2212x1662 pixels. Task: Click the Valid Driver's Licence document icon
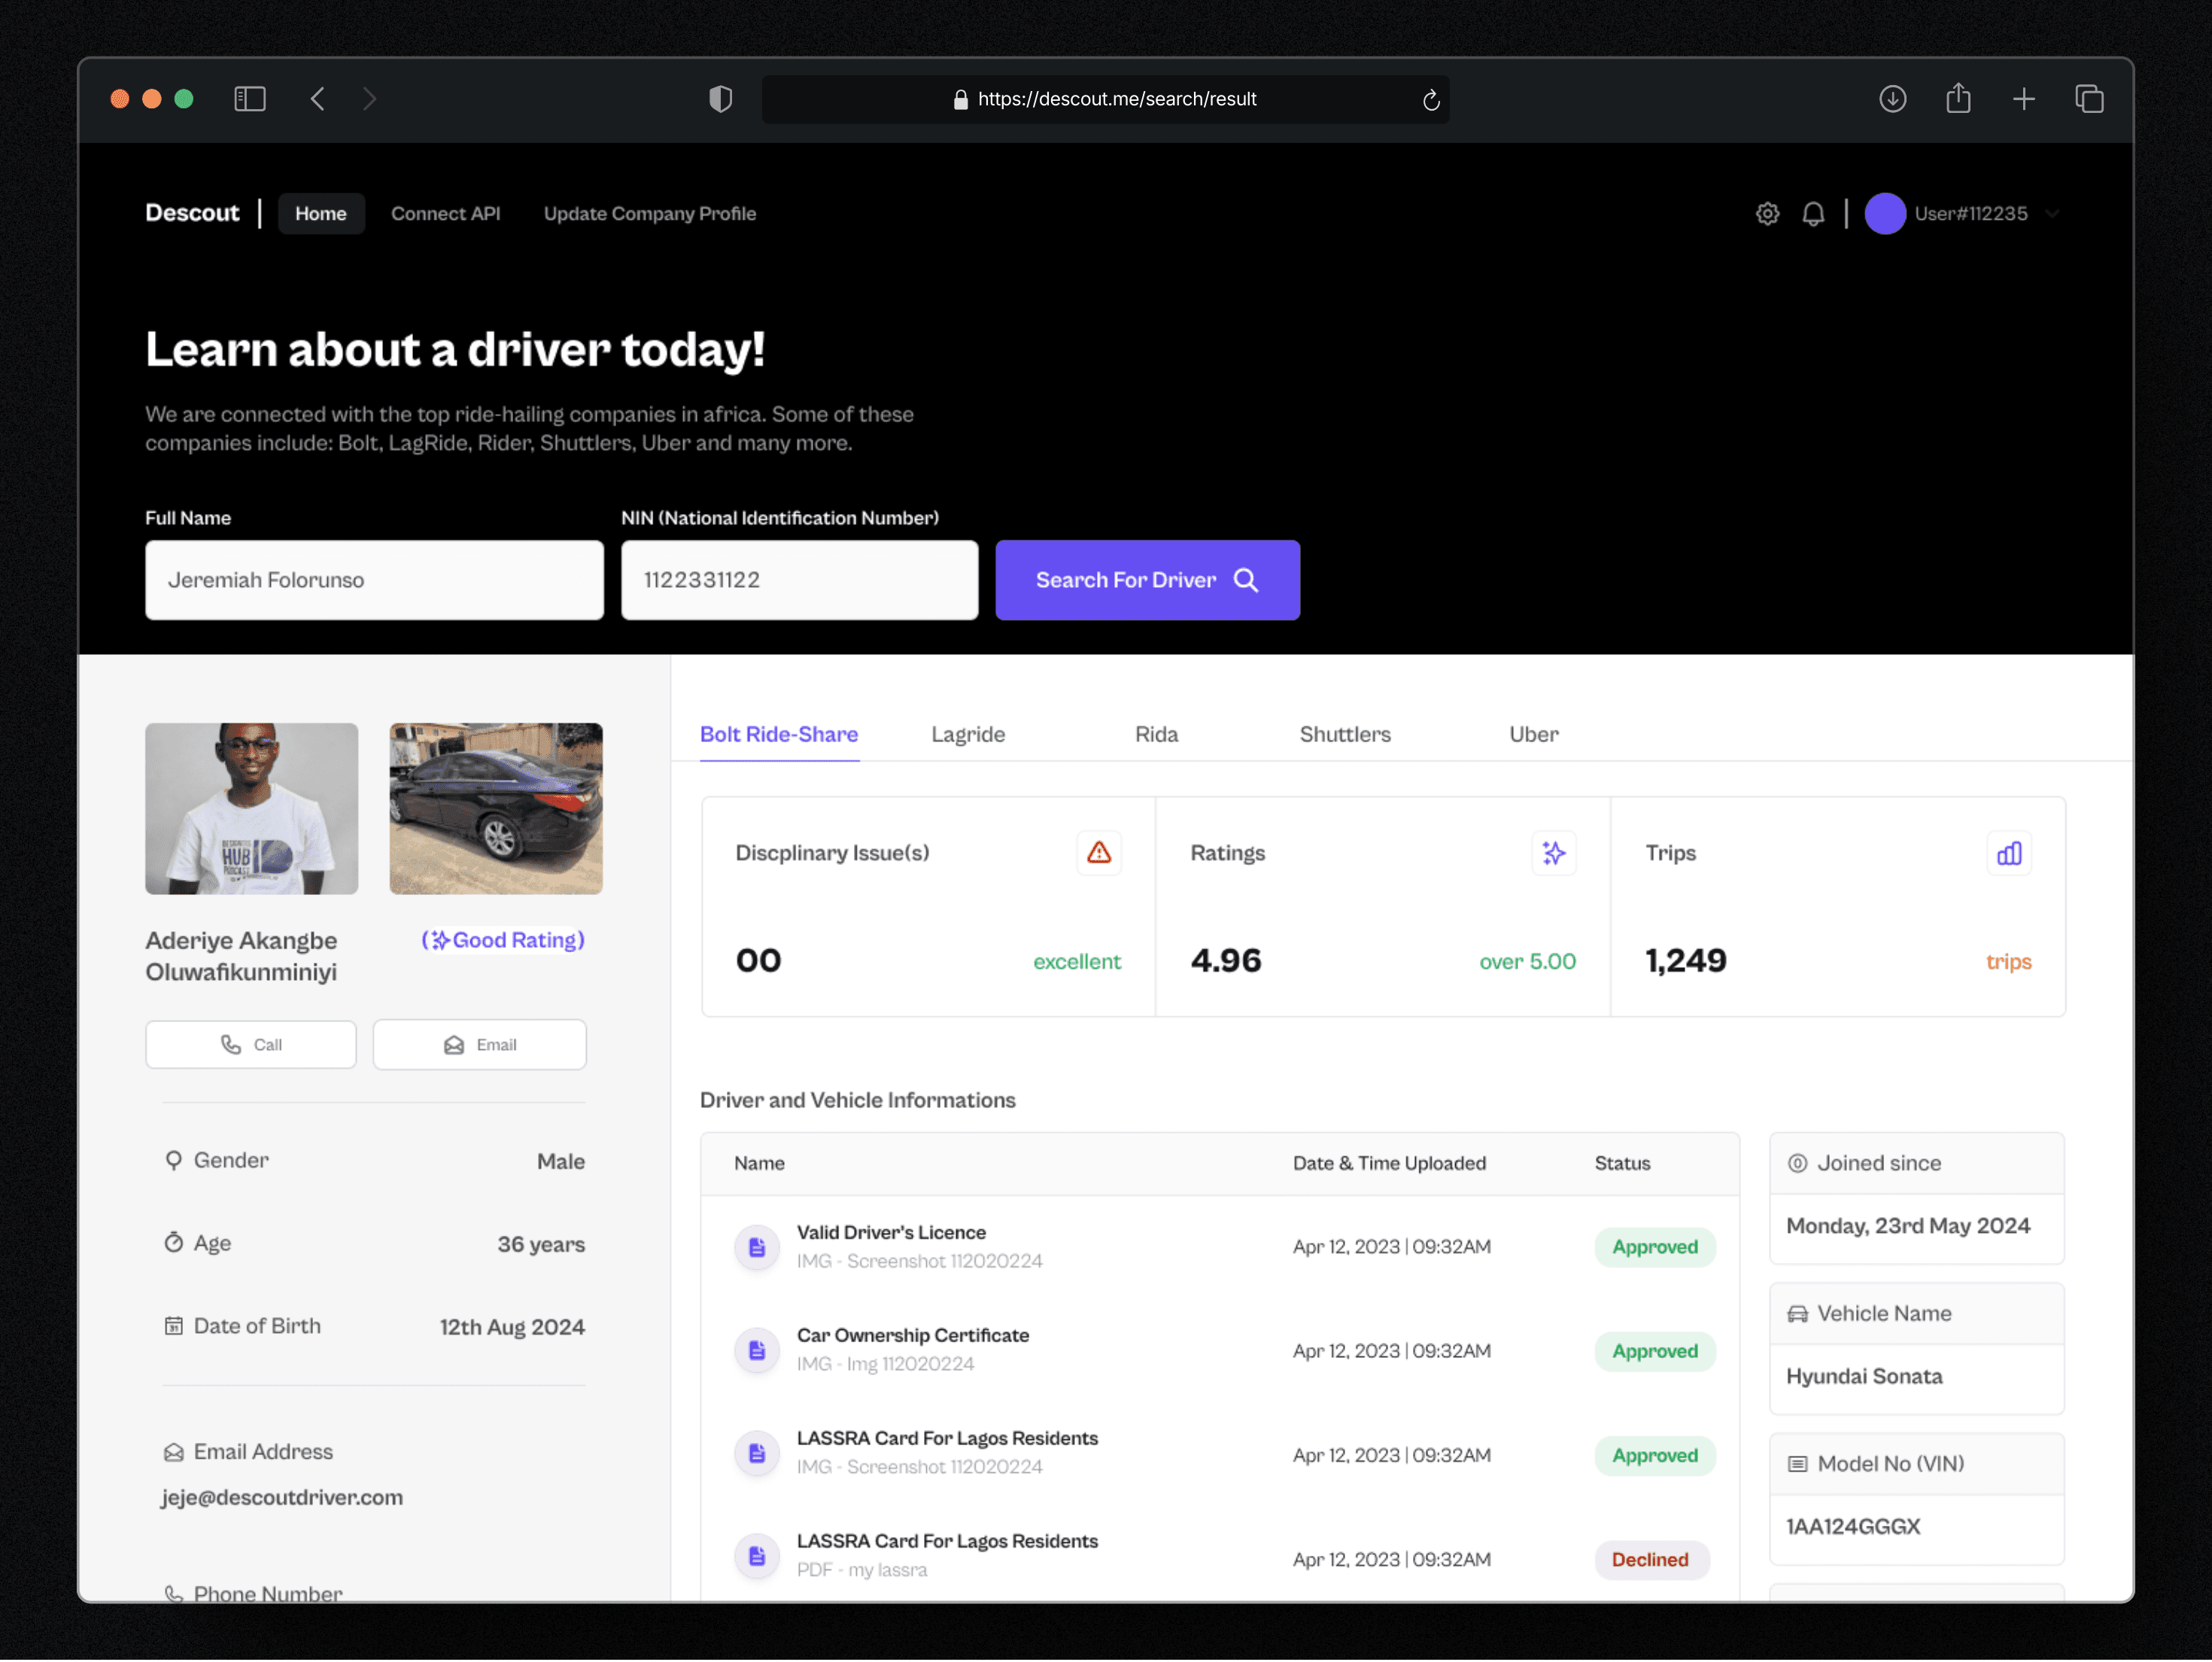point(757,1246)
